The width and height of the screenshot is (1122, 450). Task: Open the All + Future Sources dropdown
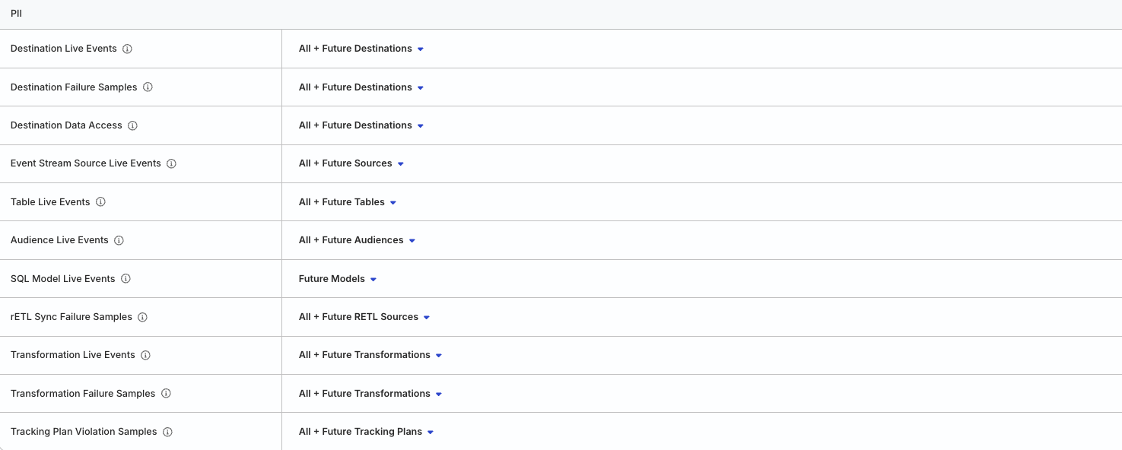coord(351,163)
